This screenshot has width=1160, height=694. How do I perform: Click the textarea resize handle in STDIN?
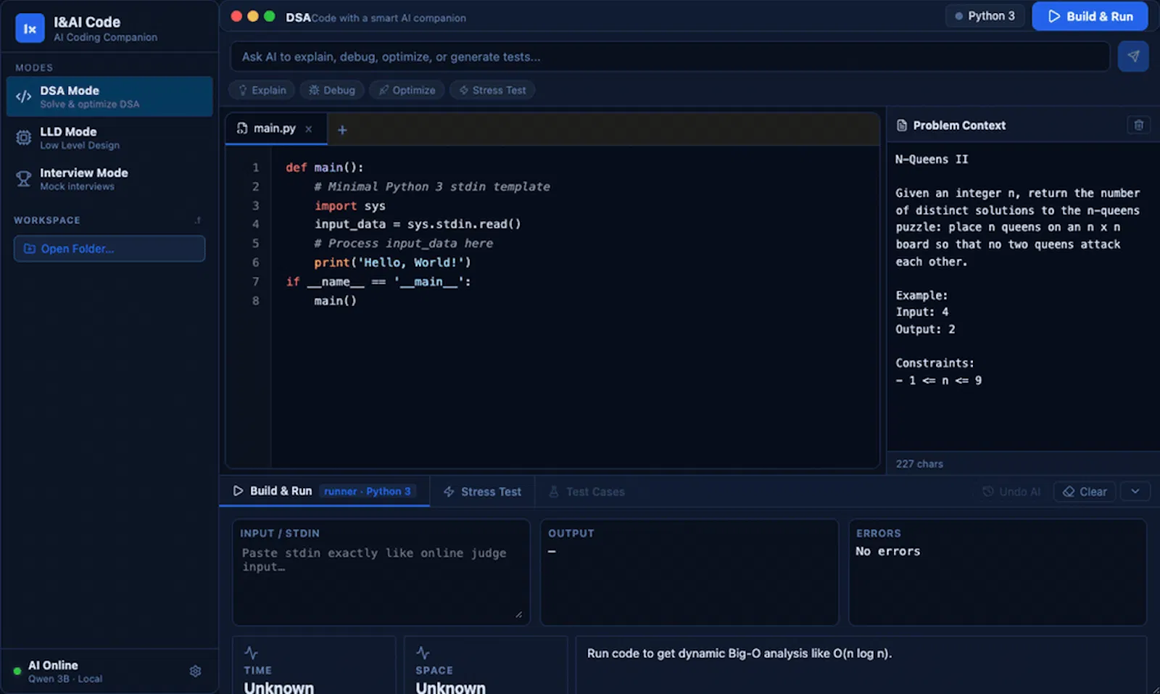pyautogui.click(x=518, y=614)
